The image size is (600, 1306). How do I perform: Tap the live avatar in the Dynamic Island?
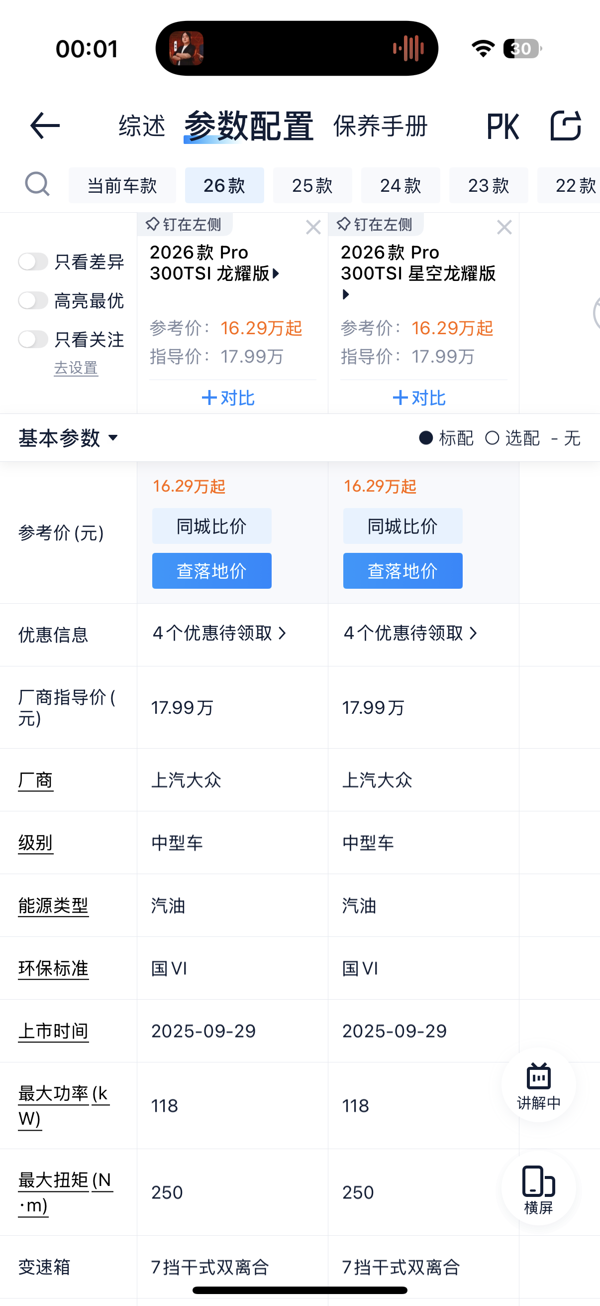187,49
